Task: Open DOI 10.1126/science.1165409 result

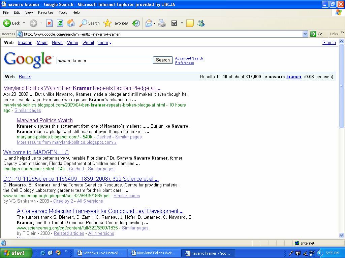Action: point(81,179)
